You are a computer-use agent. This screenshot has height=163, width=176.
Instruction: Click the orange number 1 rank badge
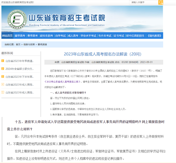3,61
